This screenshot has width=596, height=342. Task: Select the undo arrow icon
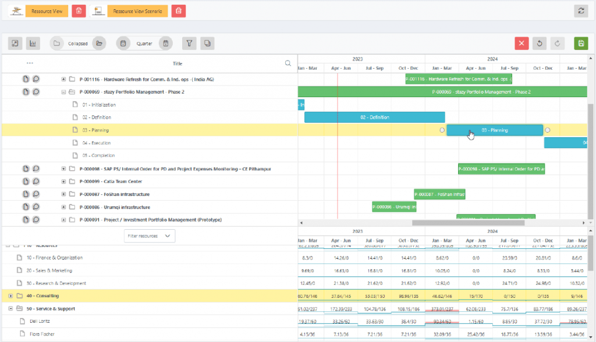coord(540,43)
